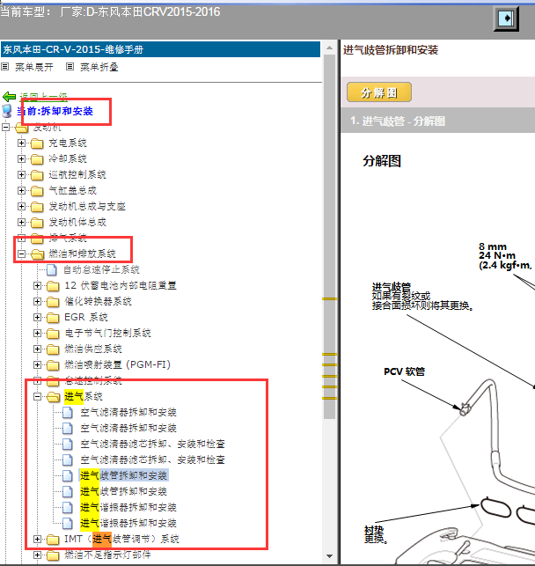Click the folder icon of 燃油不足指示灯部件
This screenshot has height=566, width=535.
point(53,555)
